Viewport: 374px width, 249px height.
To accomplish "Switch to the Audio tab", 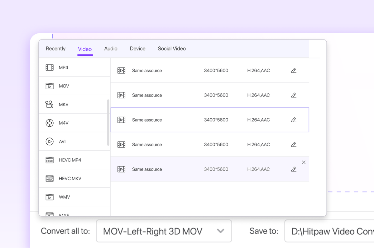I will (111, 49).
